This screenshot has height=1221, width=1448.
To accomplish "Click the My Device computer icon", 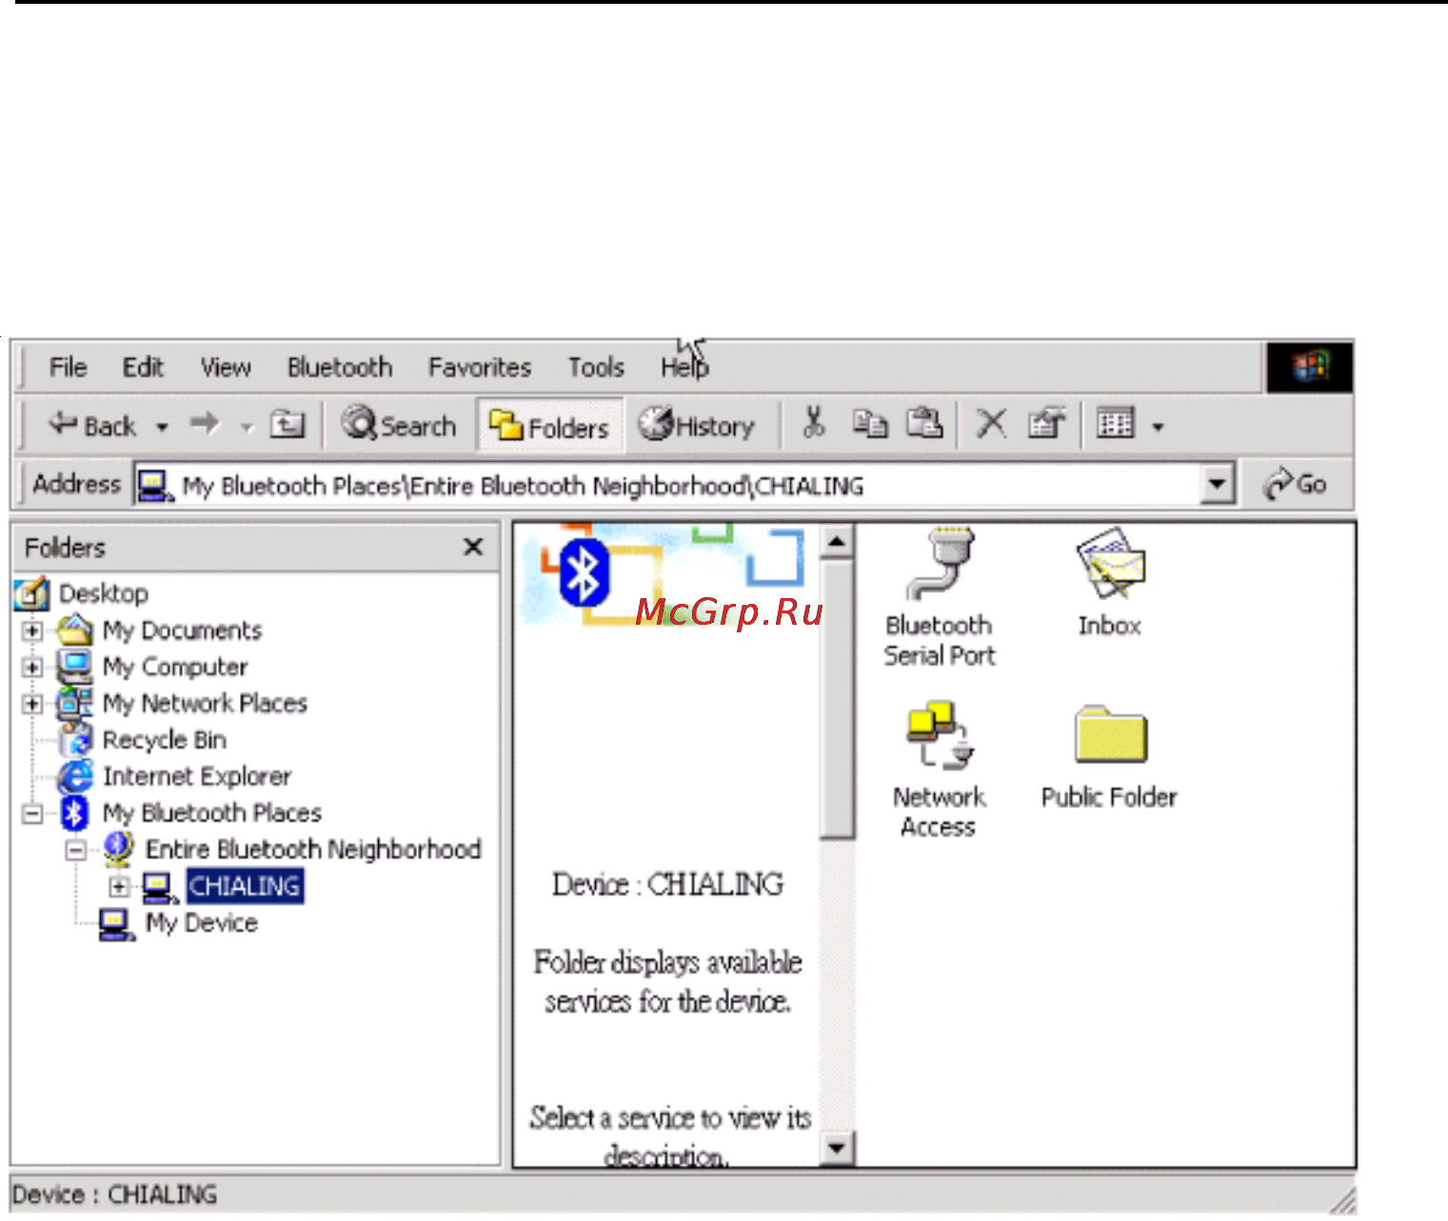I will tap(117, 924).
